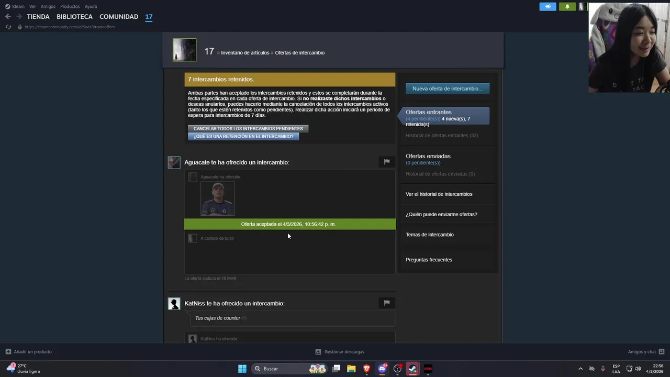Open Historial de ofertas entrantes (32)
Screen dimensions: 670x377
coord(442,136)
